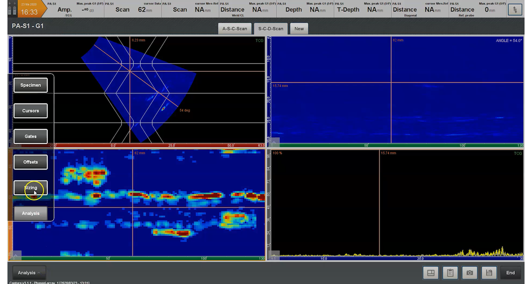
Task: Click the TCG label in S-scan view
Action: point(259,40)
